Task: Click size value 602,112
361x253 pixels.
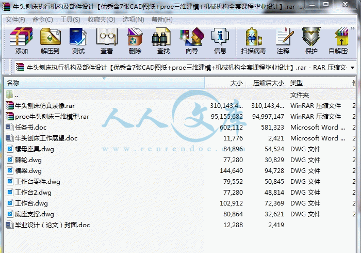Action: coord(231,127)
